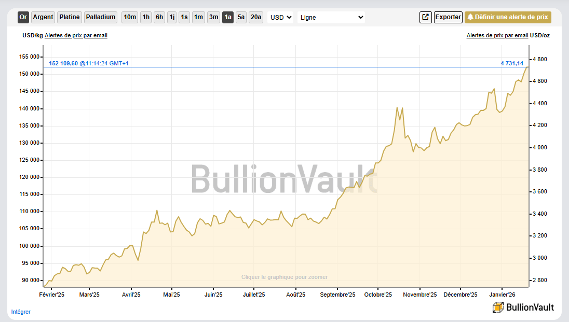
Task: Select the 1h time range
Action: 146,17
